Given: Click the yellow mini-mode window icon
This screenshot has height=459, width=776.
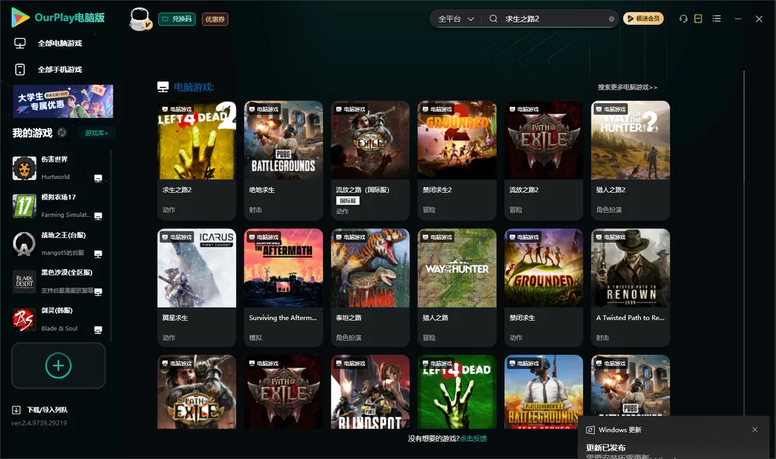Looking at the screenshot, I should pyautogui.click(x=698, y=19).
